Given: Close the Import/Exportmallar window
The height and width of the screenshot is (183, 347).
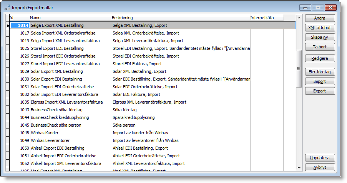Looking at the screenshot, I should (x=330, y=8).
